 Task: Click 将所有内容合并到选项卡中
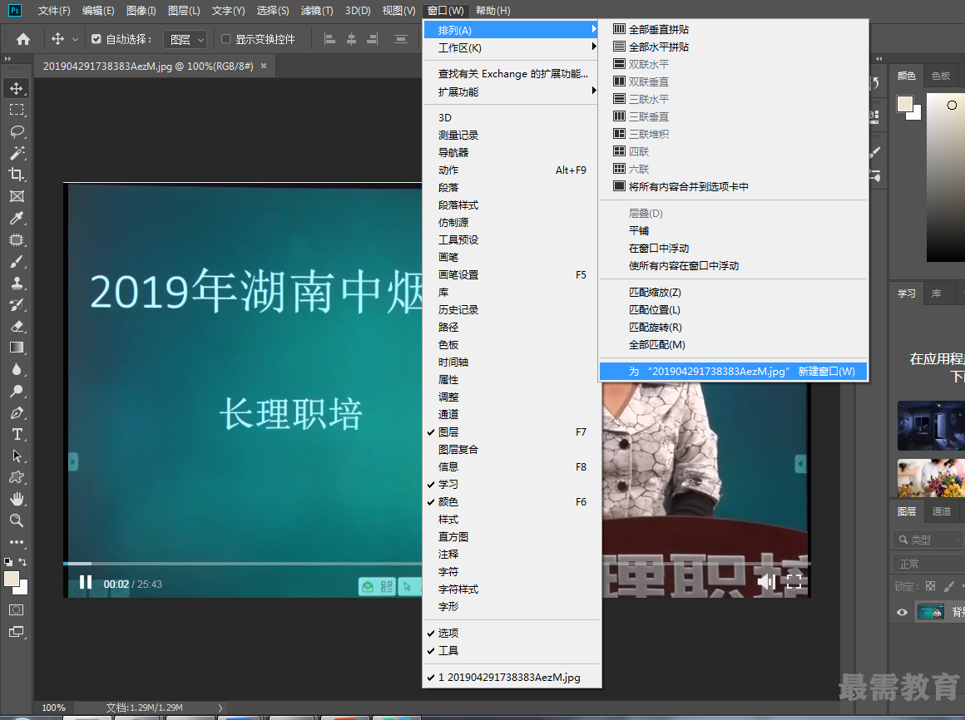(x=733, y=186)
